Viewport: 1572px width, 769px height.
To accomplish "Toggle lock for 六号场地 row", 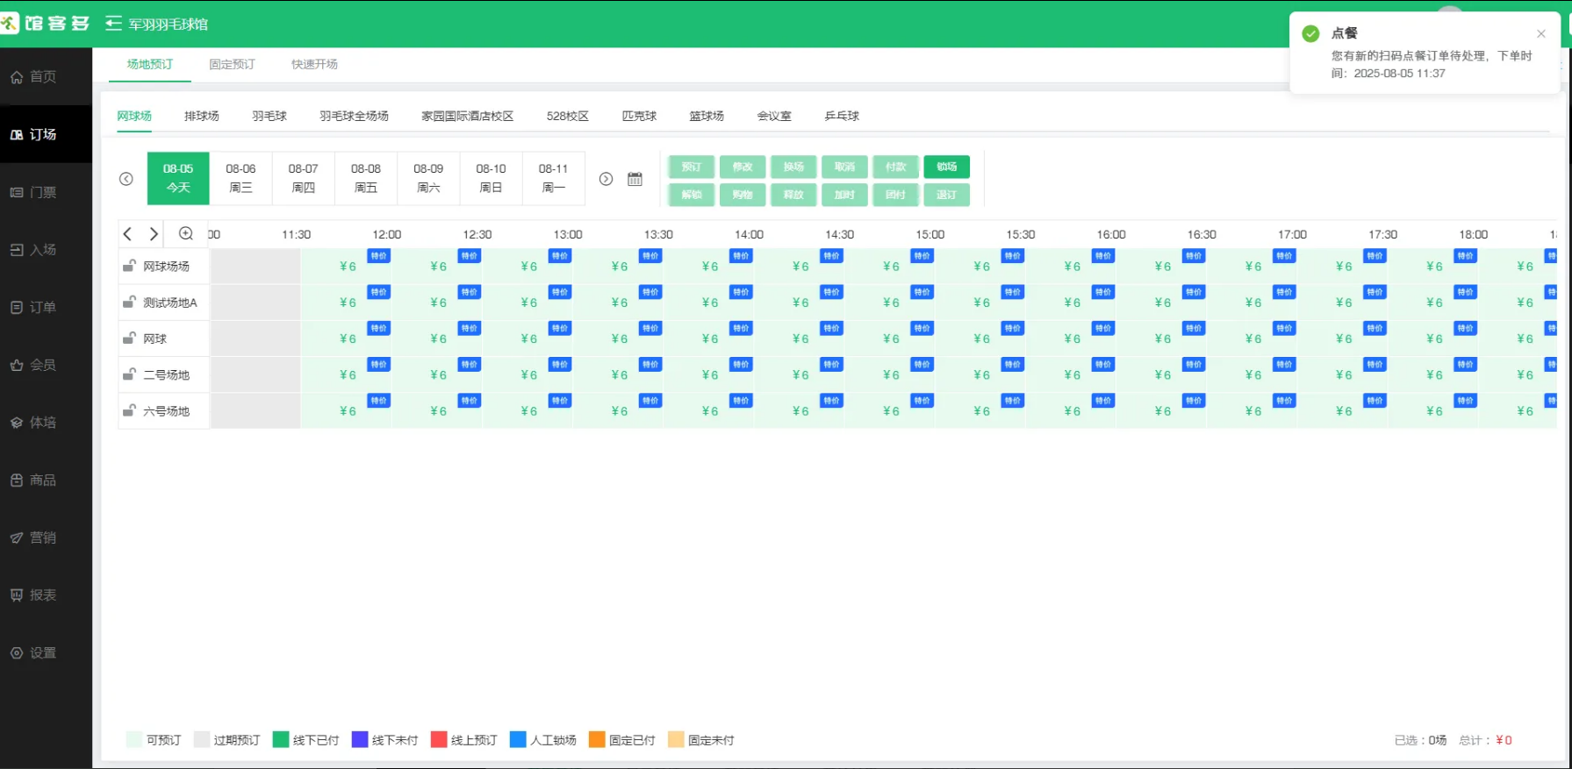I will (129, 410).
